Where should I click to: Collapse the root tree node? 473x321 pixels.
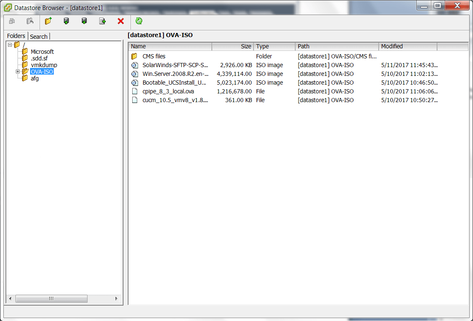click(10, 45)
